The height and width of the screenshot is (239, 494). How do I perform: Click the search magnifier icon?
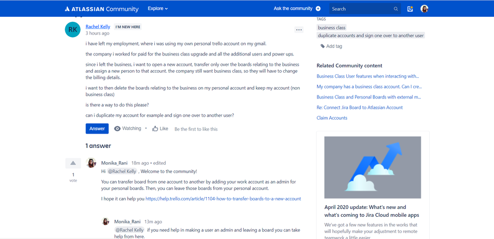tap(396, 9)
